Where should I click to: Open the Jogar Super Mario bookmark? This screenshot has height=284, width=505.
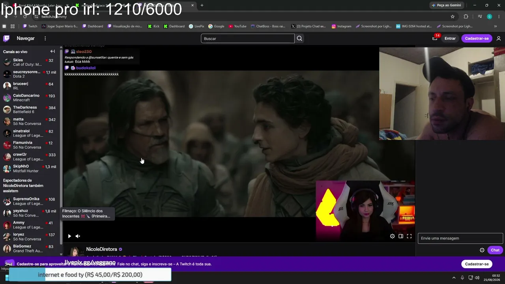60,26
